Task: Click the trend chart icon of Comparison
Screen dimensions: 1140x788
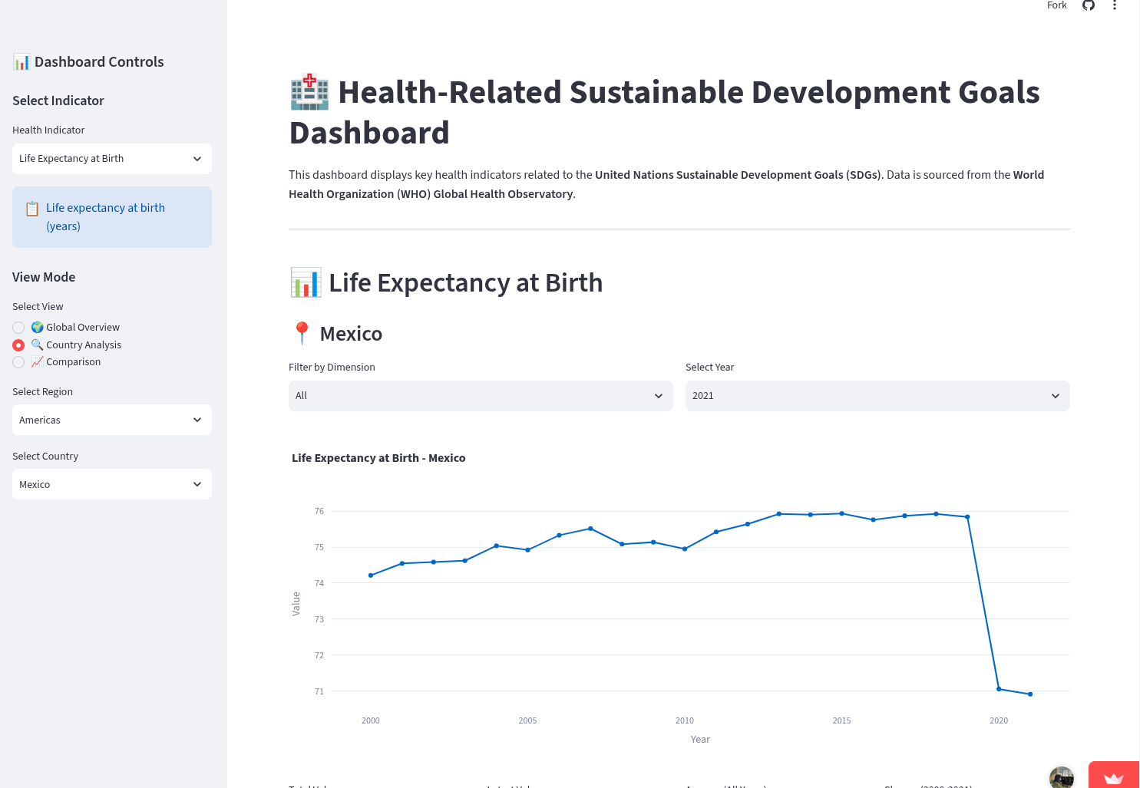Action: 37,362
